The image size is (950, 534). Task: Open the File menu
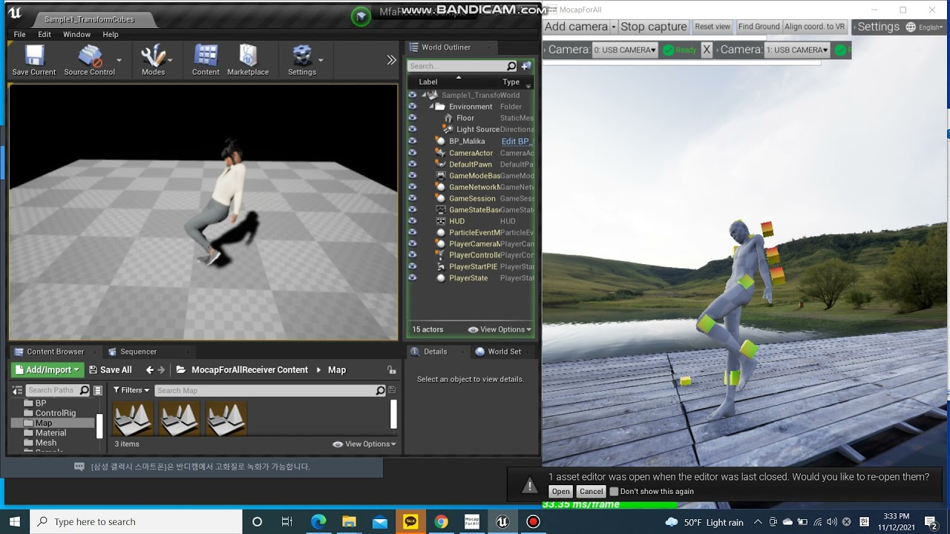click(x=19, y=34)
